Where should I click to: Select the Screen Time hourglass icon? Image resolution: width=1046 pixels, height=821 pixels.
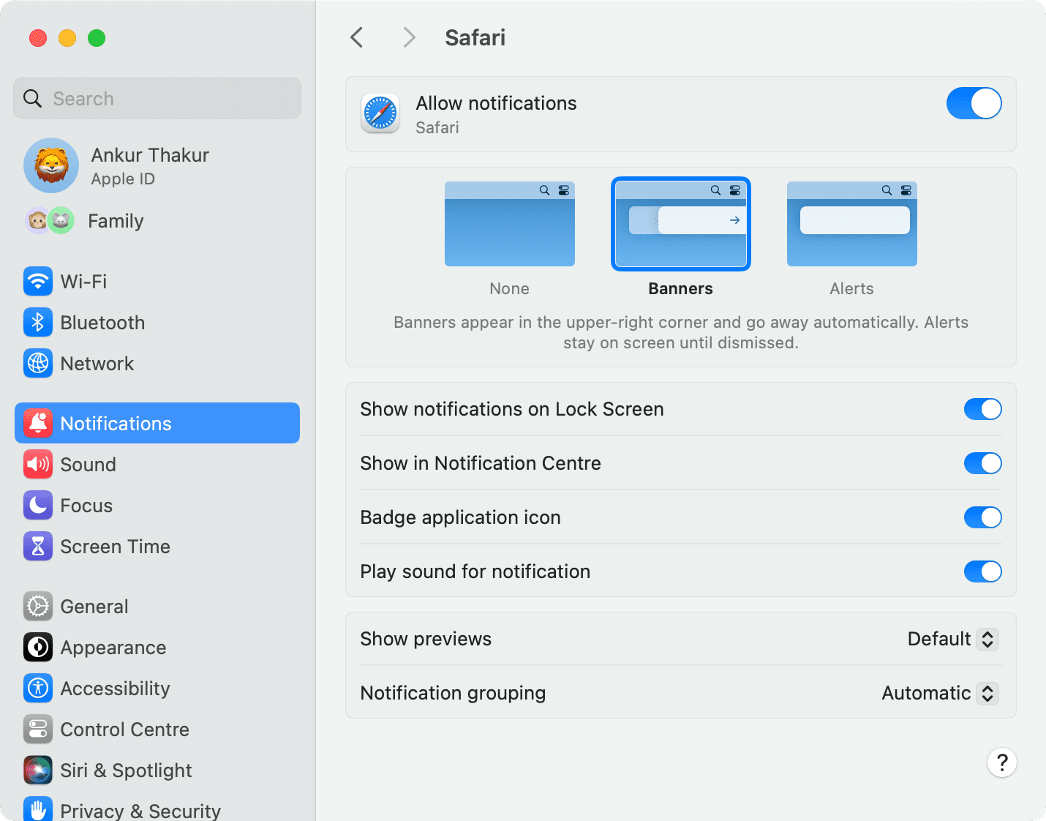(37, 546)
